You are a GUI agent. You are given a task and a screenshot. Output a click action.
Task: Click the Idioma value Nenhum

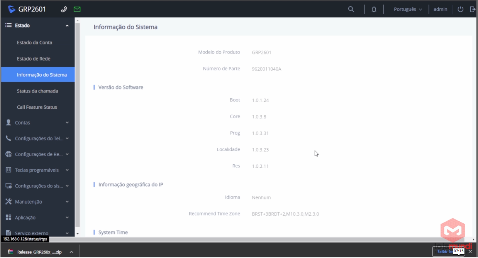click(x=261, y=197)
